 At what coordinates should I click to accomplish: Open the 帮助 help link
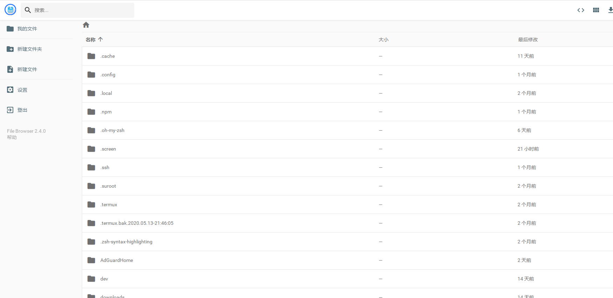pos(12,137)
